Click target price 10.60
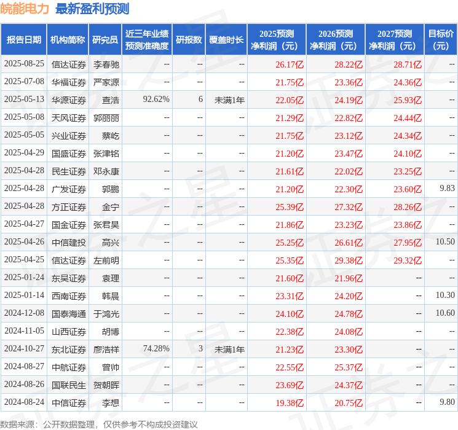This screenshot has width=458, height=430. (445, 313)
